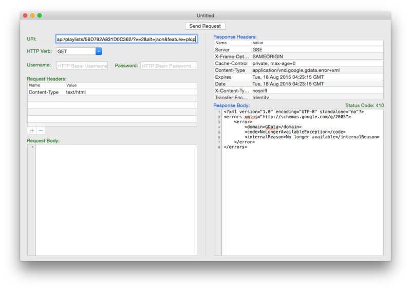
Task: Select the Content-Type request header row
Action: (112, 92)
